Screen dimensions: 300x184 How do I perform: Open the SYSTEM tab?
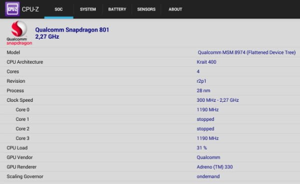coord(88,9)
